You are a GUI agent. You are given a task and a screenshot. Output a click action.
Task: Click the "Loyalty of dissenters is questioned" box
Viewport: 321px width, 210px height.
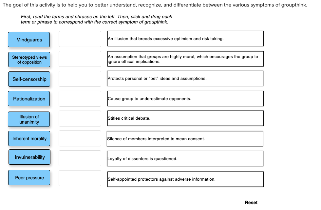point(185,158)
